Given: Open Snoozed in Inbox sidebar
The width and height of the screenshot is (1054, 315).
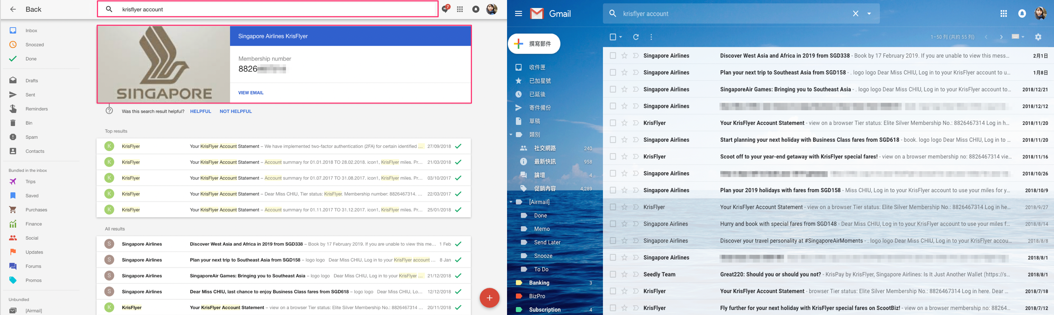Looking at the screenshot, I should coord(34,44).
